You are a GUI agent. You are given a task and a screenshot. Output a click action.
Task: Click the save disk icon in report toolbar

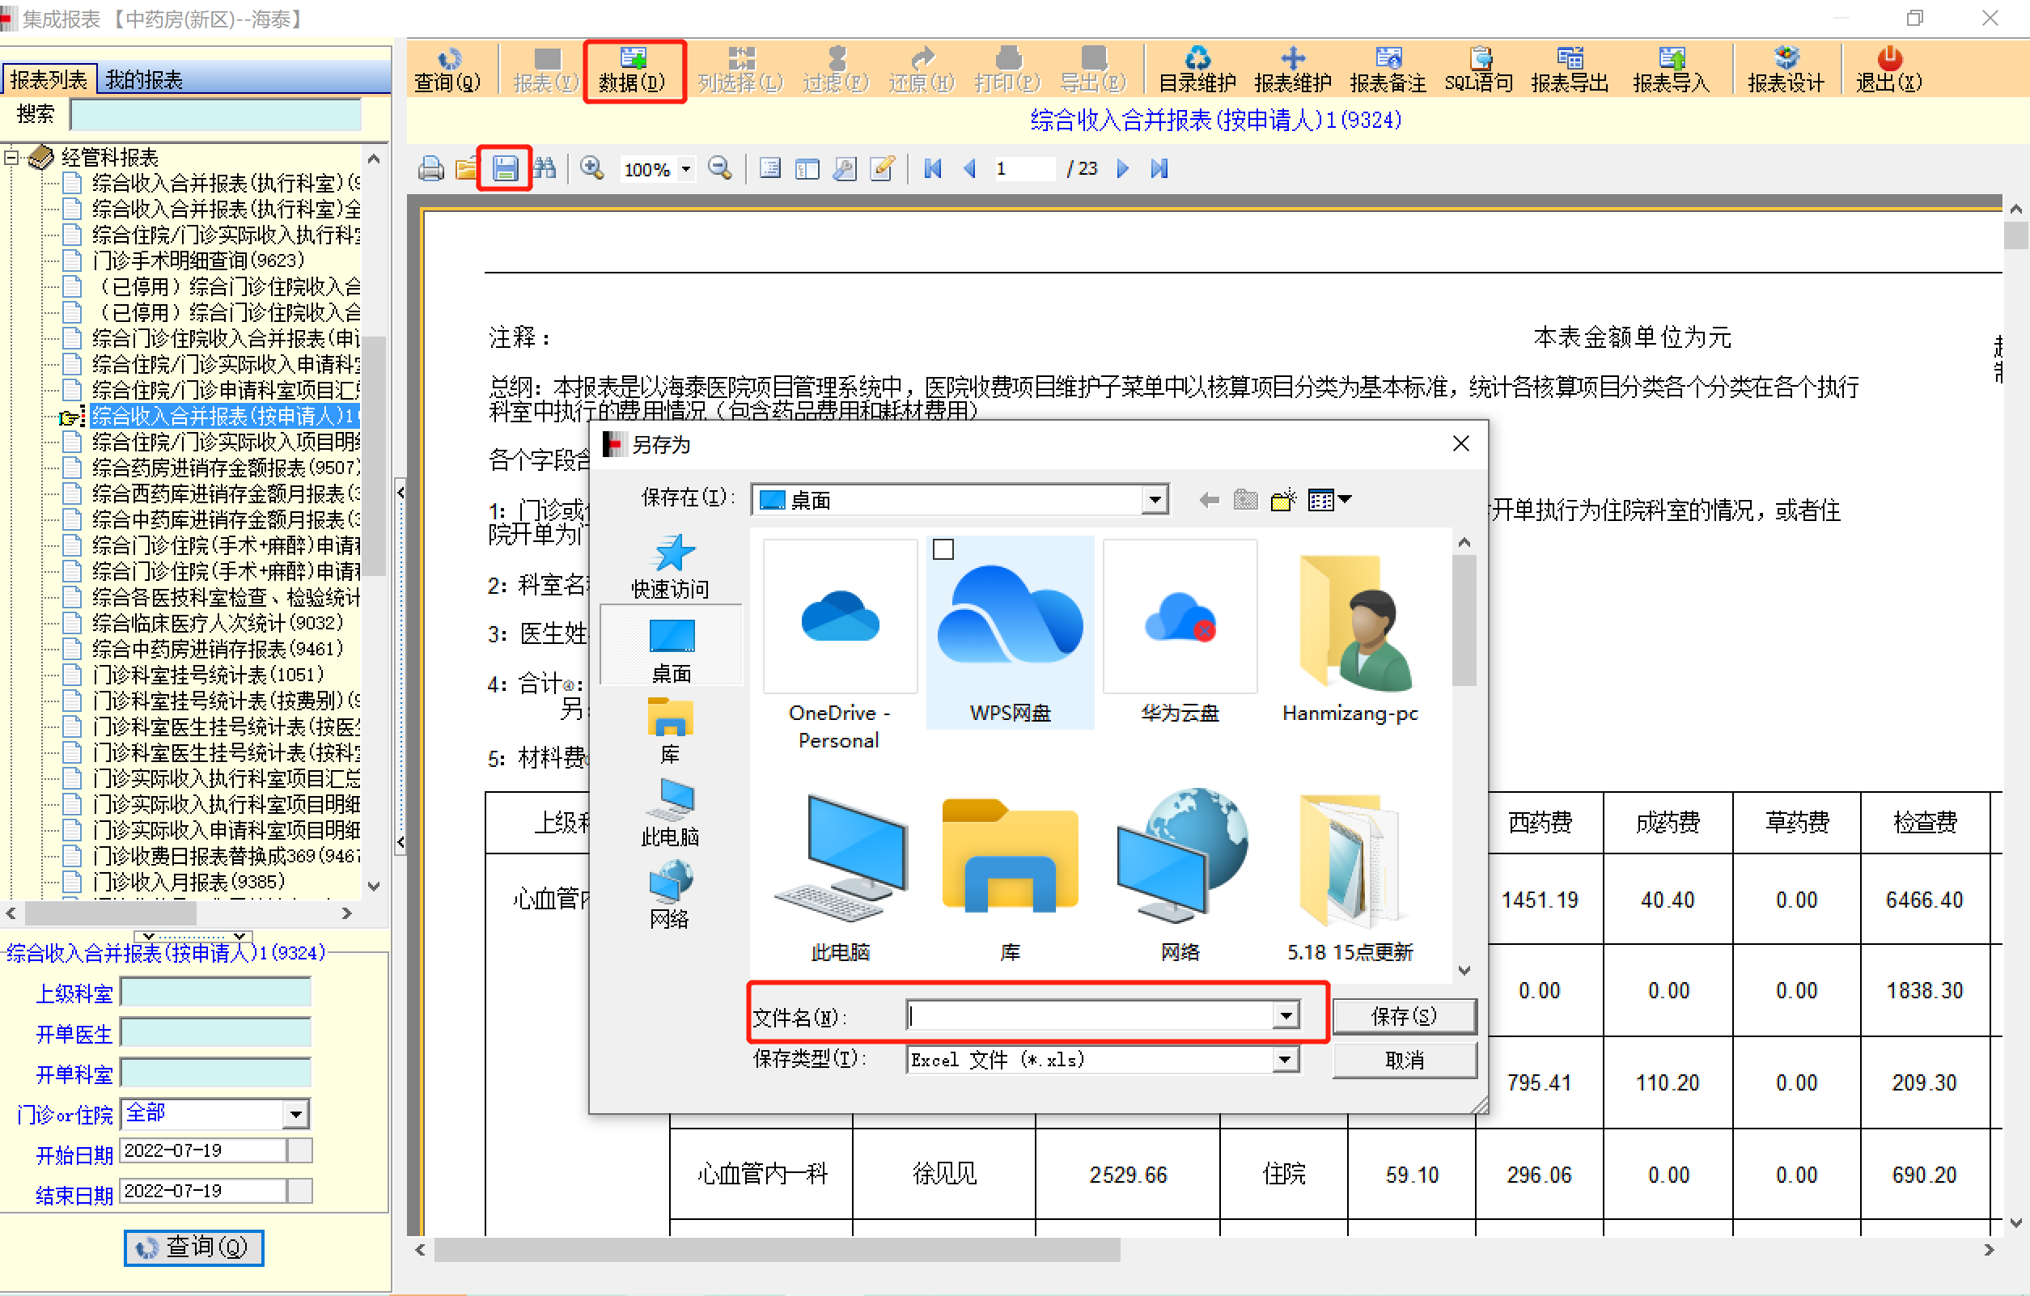pos(504,168)
